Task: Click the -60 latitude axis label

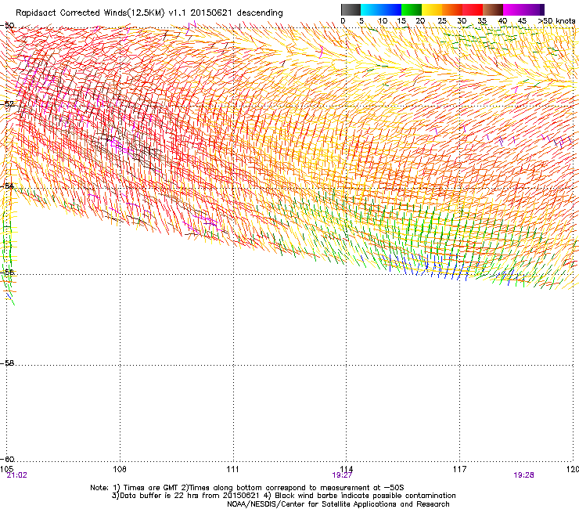Action: (x=7, y=459)
